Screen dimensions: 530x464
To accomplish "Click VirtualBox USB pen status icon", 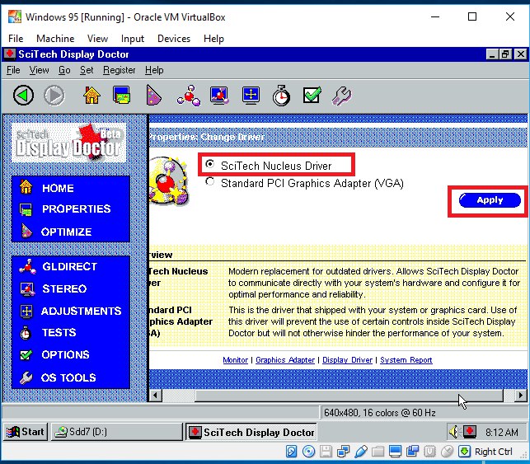I will (x=361, y=451).
